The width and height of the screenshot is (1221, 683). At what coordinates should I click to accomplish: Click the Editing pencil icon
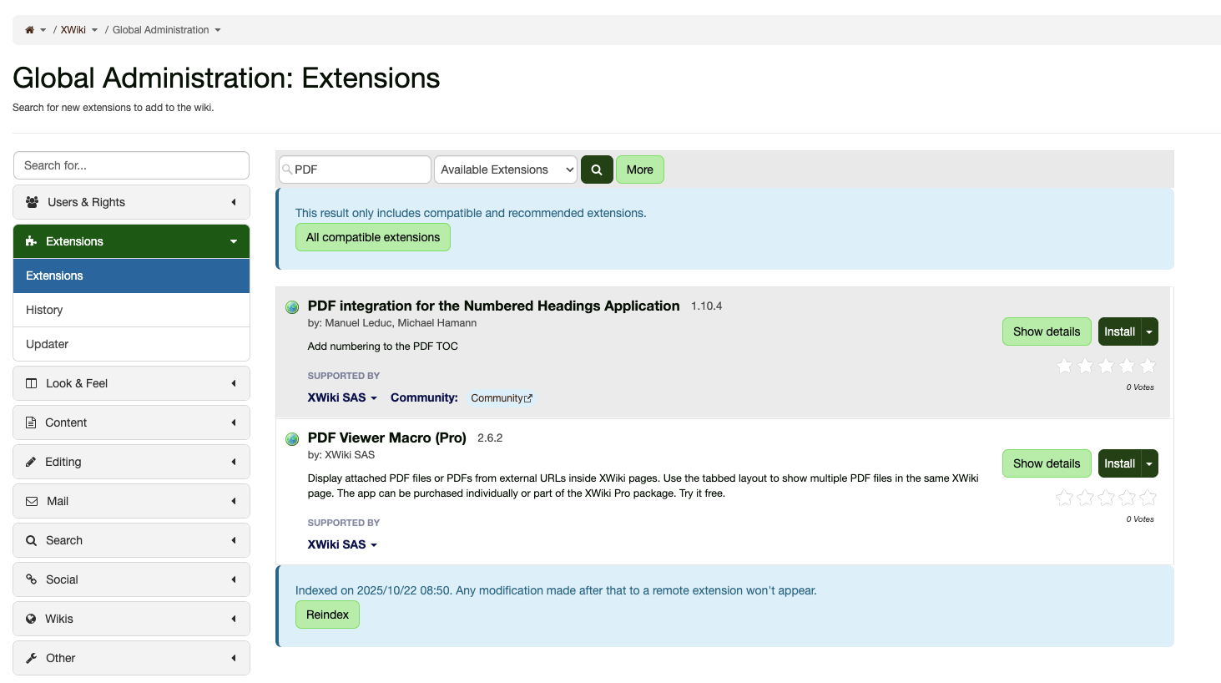tap(32, 462)
